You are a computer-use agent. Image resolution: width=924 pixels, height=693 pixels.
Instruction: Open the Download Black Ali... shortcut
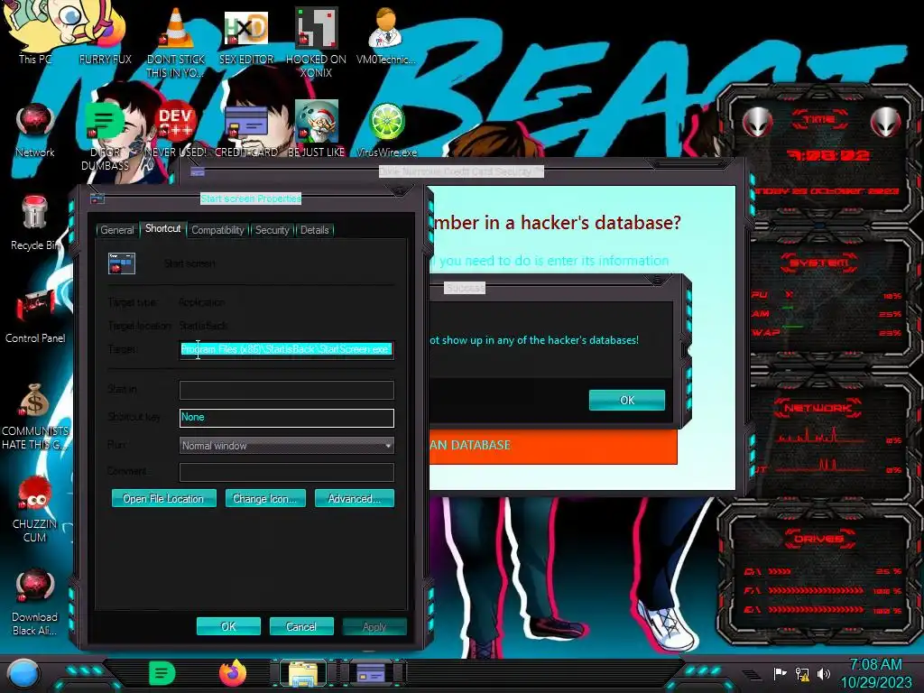35,602
